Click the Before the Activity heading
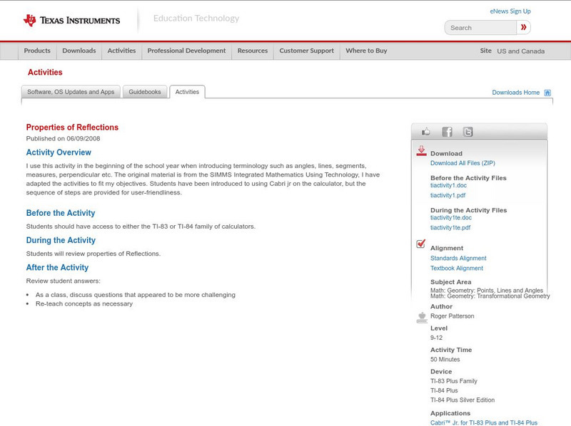 [x=61, y=213]
